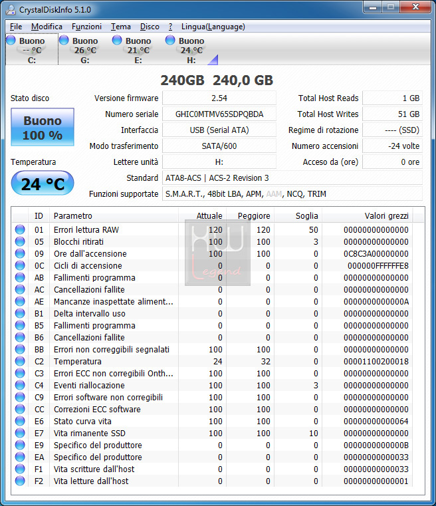The width and height of the screenshot is (436, 506).
Task: Click the Modo trasferimento field SATA/600
Action: pos(219,146)
